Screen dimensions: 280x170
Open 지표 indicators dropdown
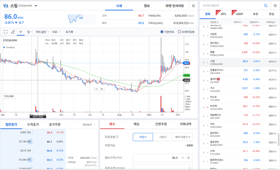(x=56, y=32)
